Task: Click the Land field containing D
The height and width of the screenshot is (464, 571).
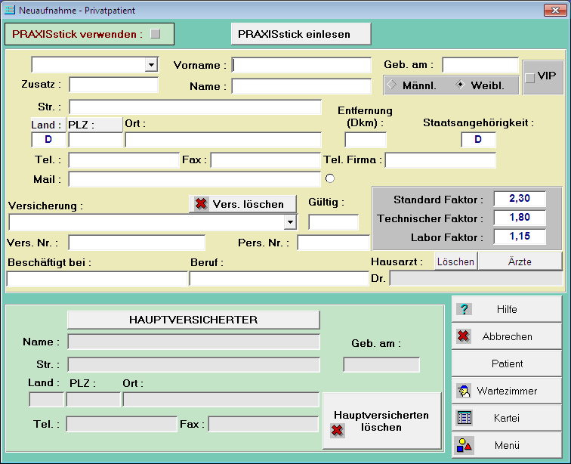Action: pyautogui.click(x=48, y=140)
